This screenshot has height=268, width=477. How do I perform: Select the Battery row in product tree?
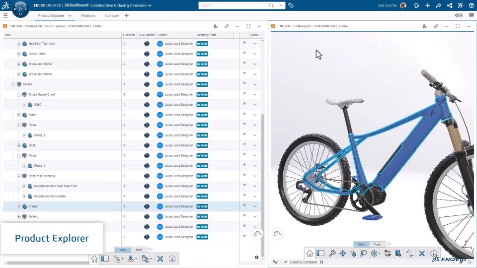point(132,217)
